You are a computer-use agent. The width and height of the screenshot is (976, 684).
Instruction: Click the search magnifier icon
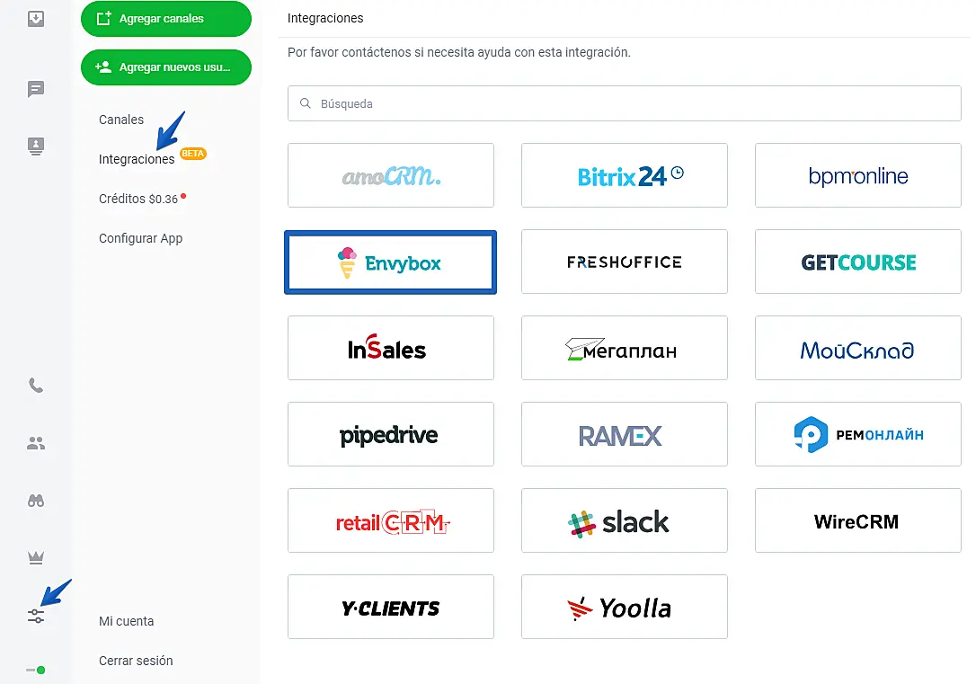tap(305, 103)
